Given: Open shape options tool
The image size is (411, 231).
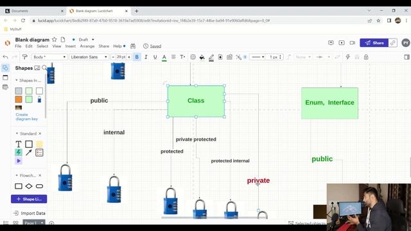Looking at the screenshot, I should tap(193, 57).
